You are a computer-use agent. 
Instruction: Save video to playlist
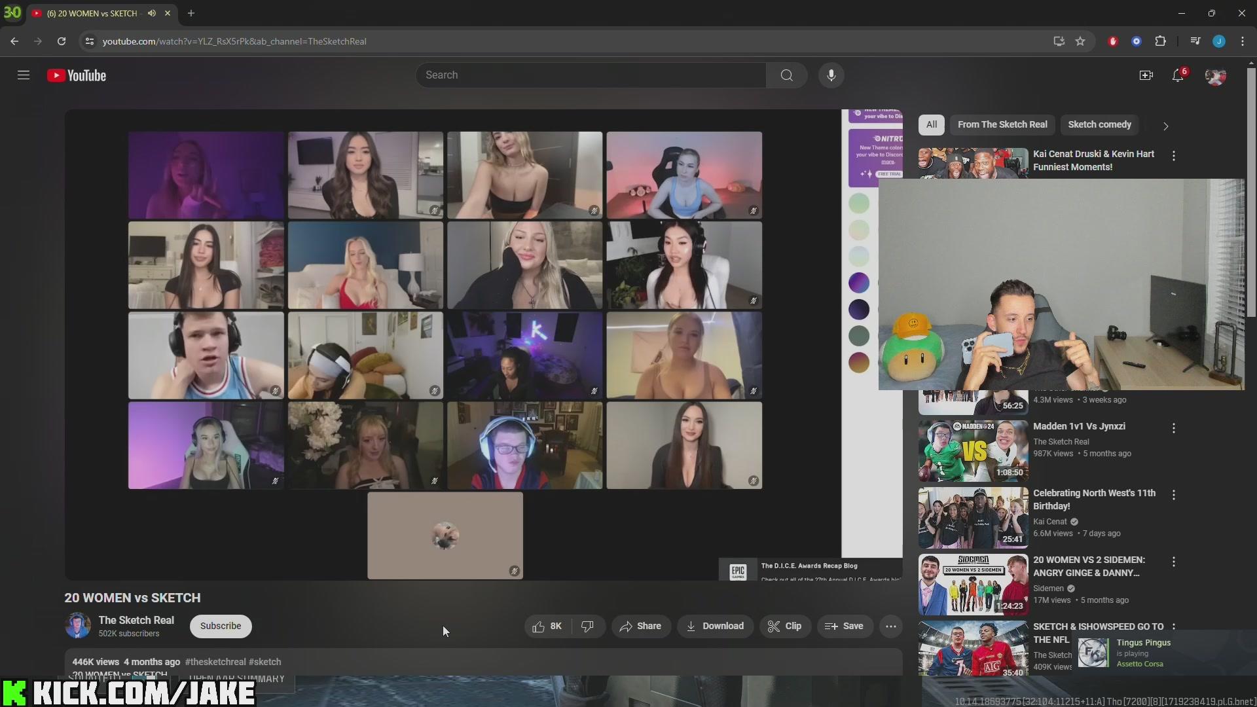[x=845, y=626]
